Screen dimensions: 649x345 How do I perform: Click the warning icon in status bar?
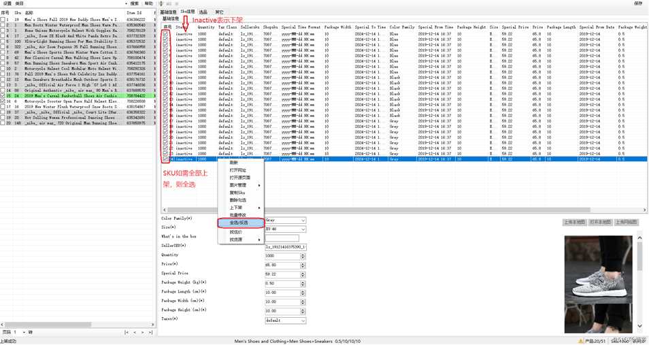(581, 342)
